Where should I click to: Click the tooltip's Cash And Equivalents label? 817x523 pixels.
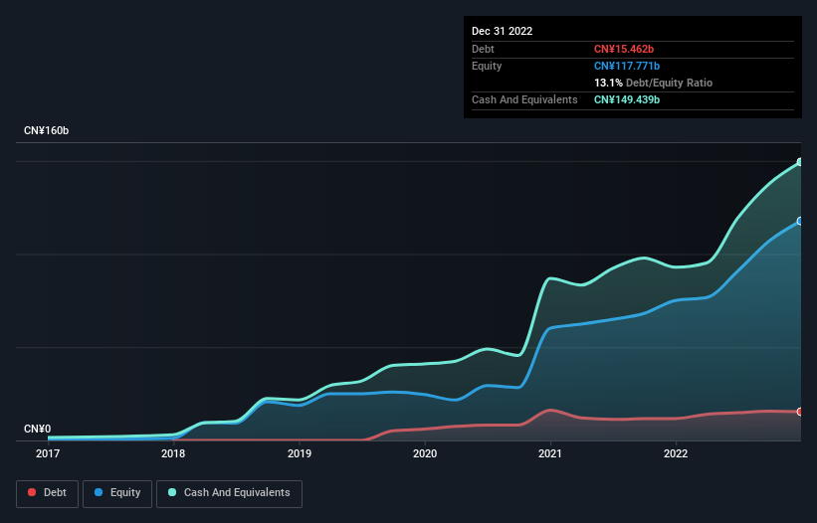pos(524,99)
